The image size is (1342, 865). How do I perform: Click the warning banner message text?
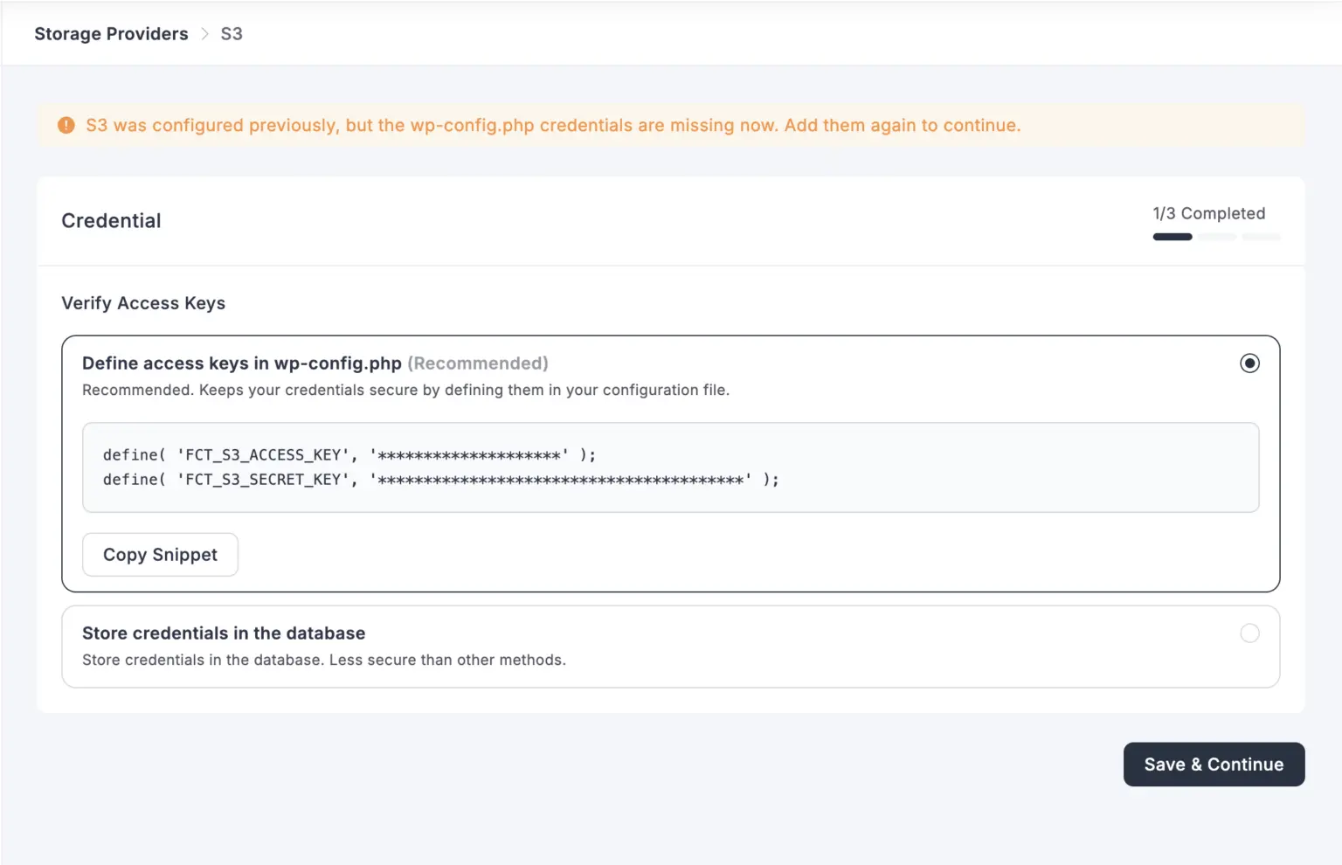coord(552,125)
